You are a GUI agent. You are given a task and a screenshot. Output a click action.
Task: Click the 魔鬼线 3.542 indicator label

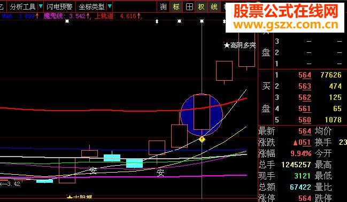coord(66,16)
